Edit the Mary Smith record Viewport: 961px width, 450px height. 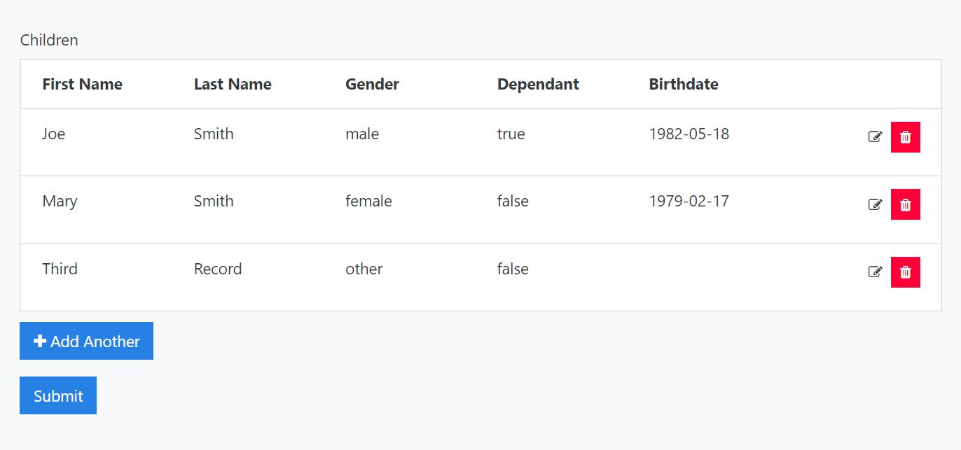875,204
